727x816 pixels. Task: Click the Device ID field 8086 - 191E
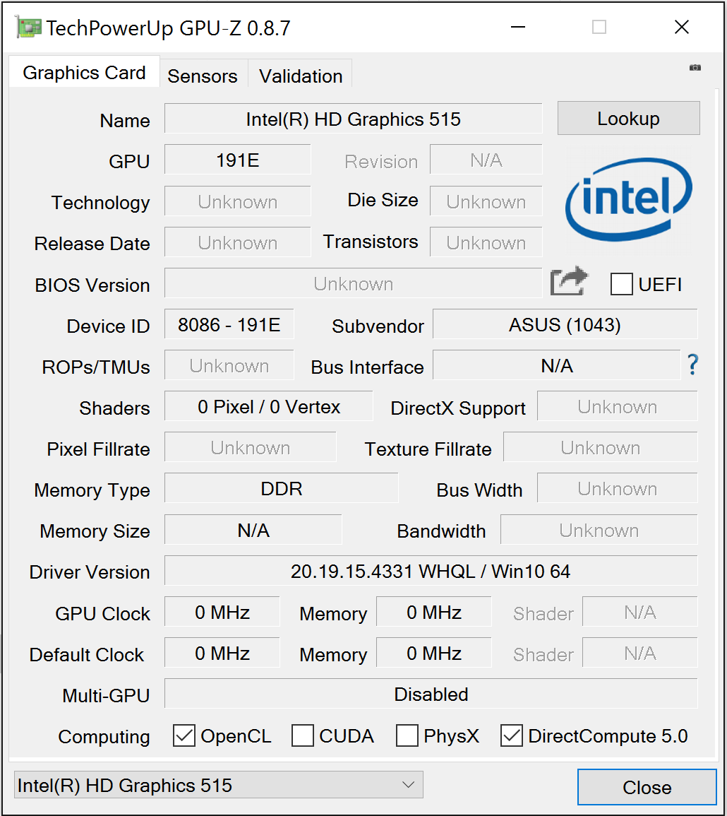pos(229,324)
